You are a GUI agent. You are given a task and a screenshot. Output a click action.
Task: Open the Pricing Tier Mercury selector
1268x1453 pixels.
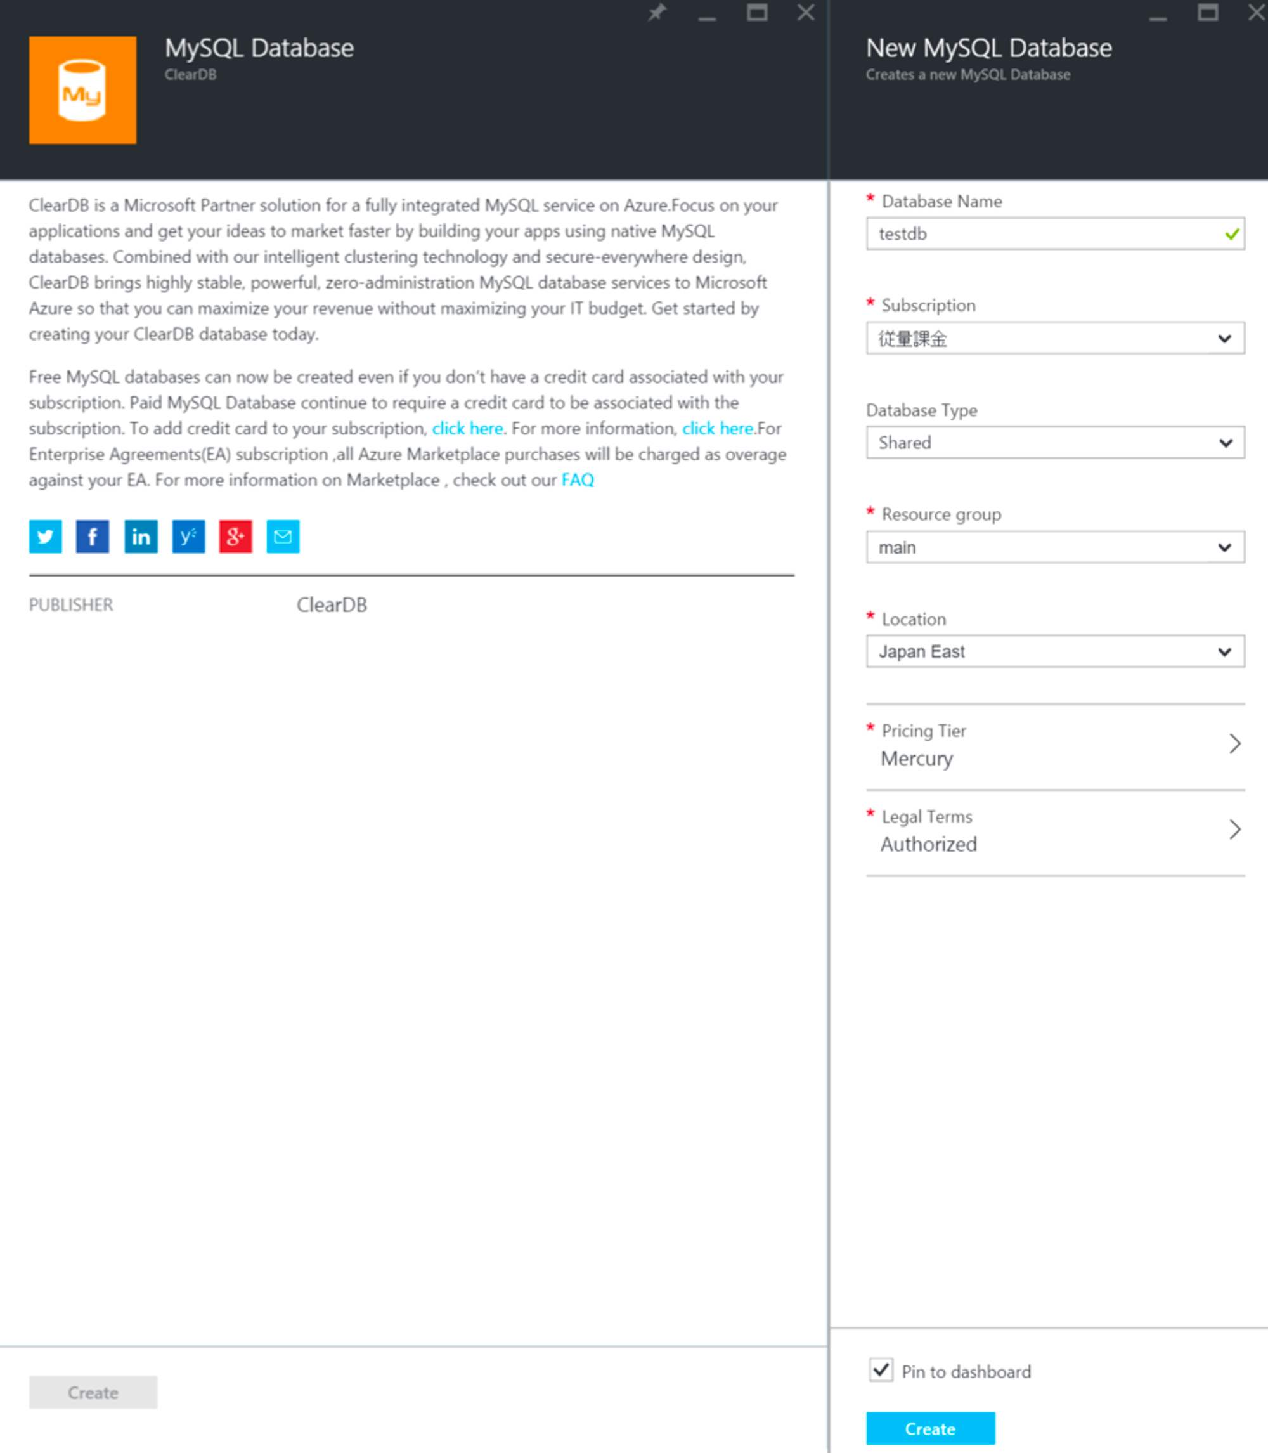tap(1054, 745)
